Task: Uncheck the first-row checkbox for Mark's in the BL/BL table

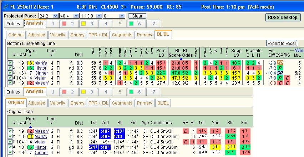Action: coord(10,62)
